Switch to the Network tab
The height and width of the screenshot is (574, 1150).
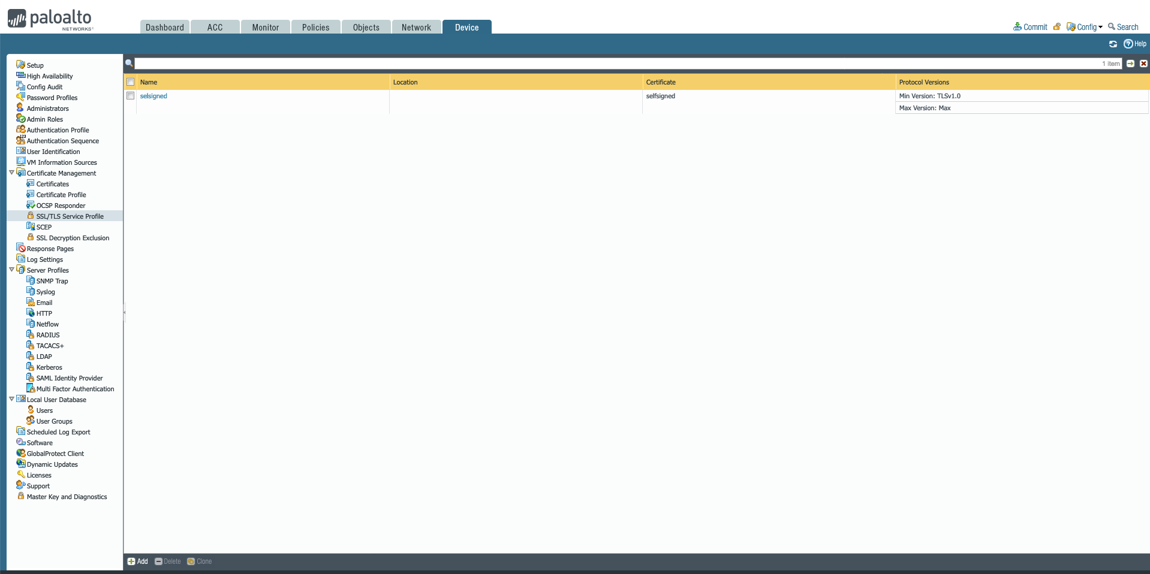tap(416, 27)
